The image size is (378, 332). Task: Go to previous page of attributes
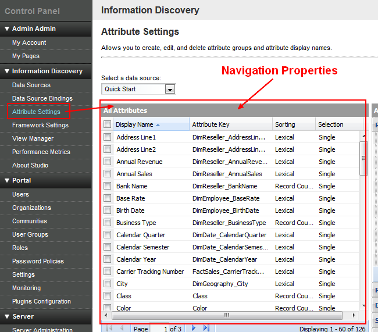(122, 328)
